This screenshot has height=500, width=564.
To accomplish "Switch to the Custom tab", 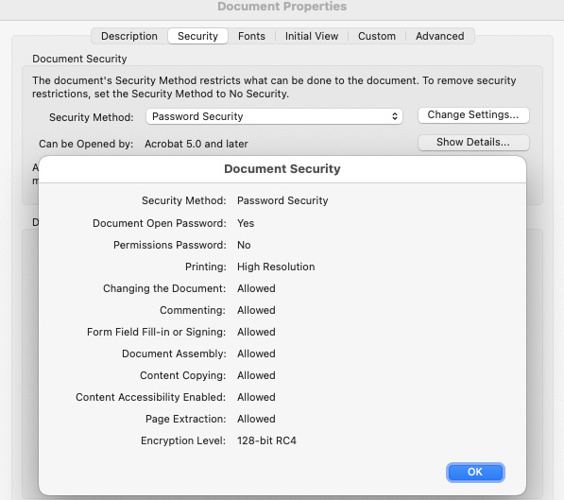I will pos(377,36).
